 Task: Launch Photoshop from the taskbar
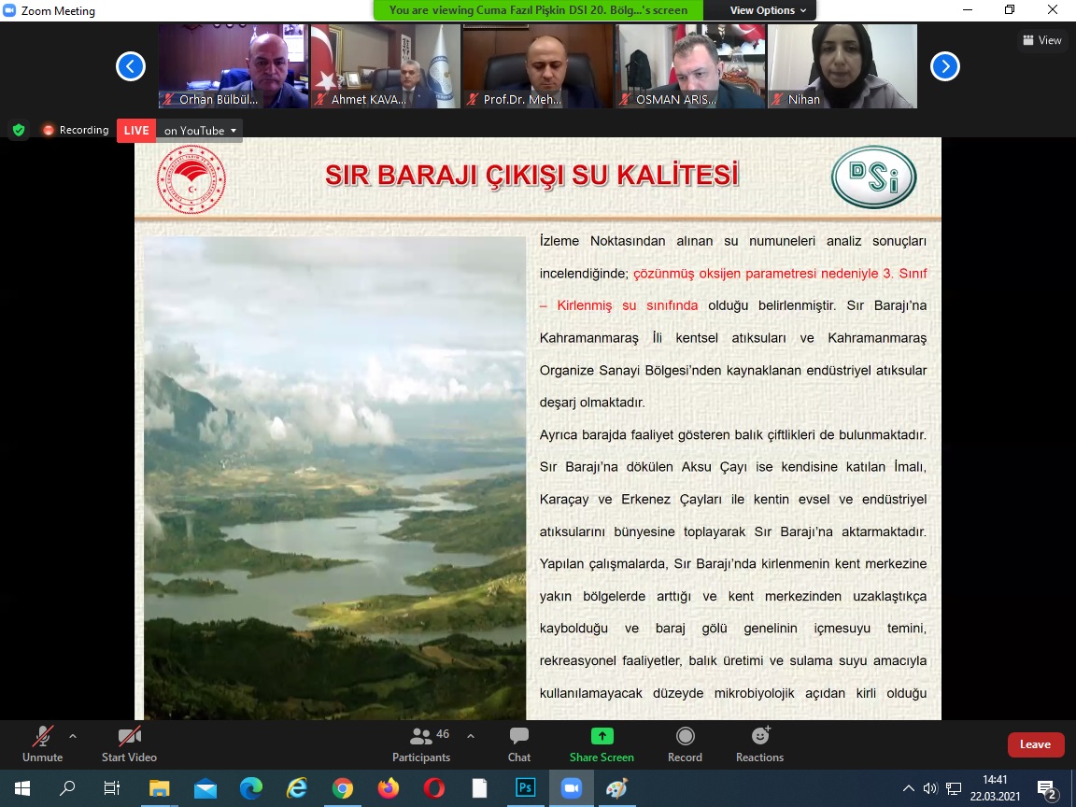click(524, 789)
